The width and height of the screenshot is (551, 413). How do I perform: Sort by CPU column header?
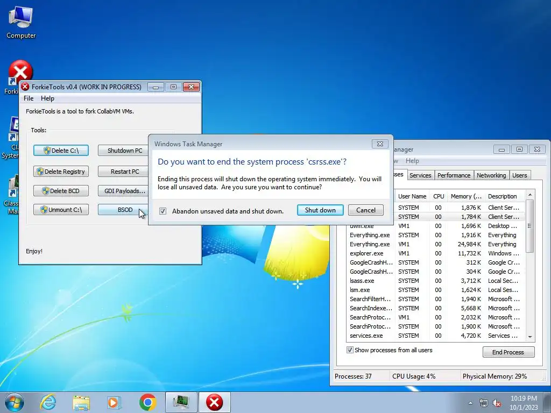[x=439, y=196]
